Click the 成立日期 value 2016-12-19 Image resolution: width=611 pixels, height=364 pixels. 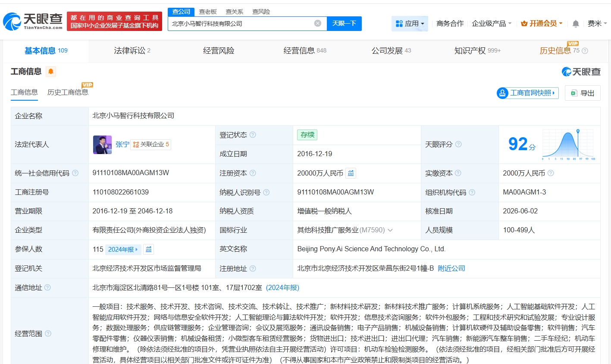pos(315,154)
